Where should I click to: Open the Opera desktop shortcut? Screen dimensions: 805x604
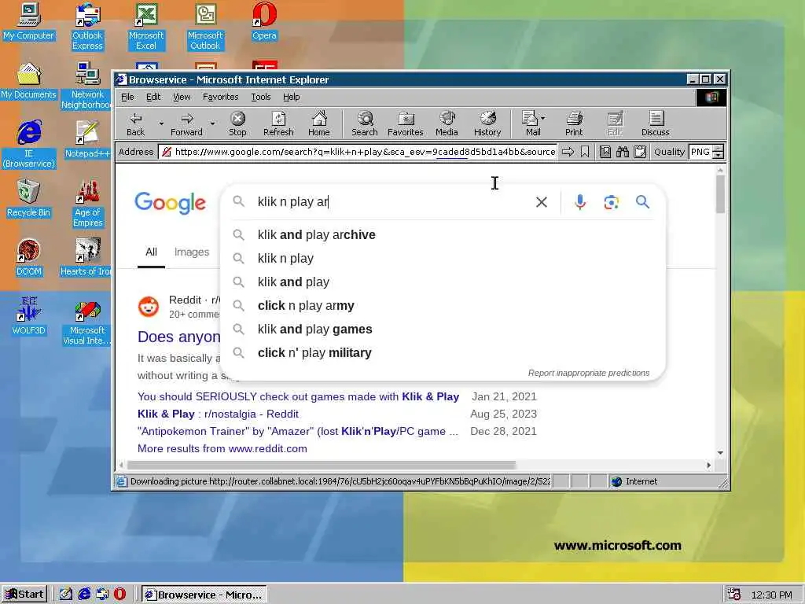coord(264,22)
